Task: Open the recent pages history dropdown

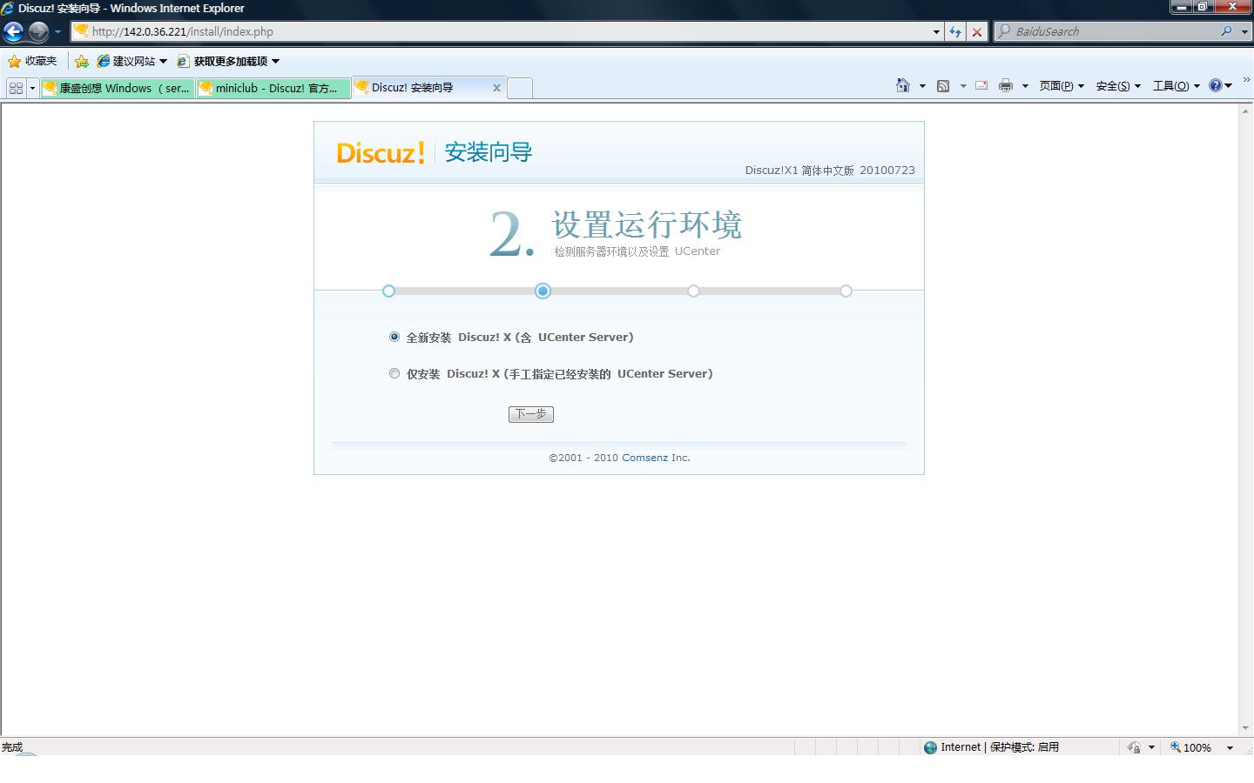Action: click(x=57, y=32)
